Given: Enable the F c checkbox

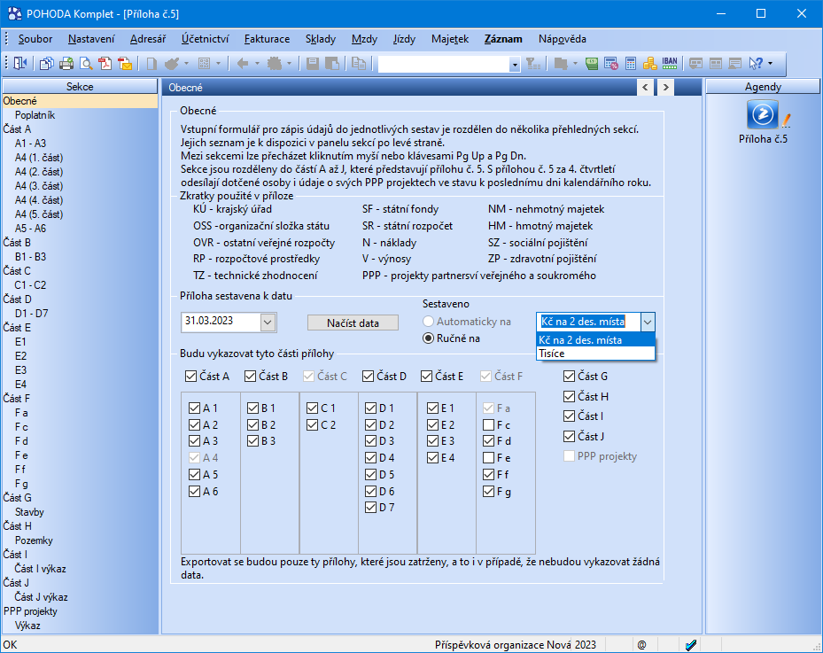Looking at the screenshot, I should 489,424.
